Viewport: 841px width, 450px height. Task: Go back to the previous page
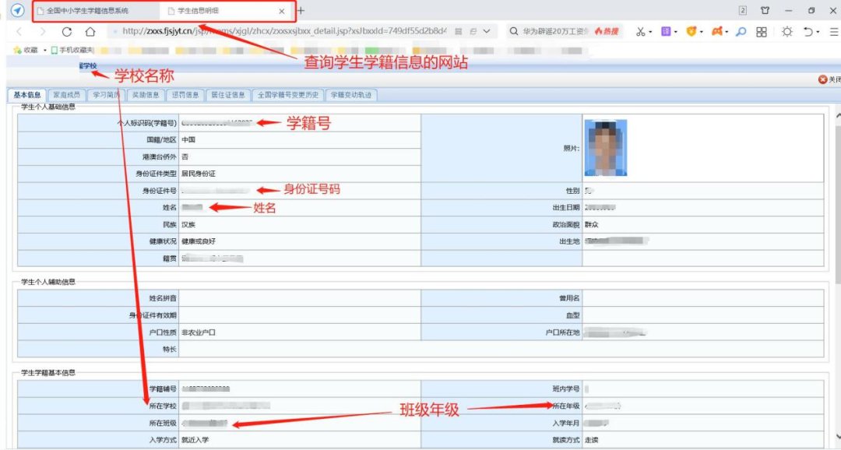19,32
